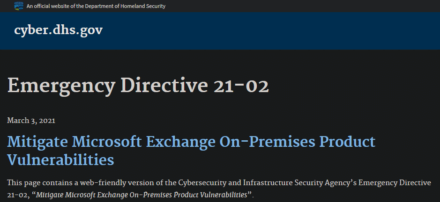Click the word Vulnerabilities in blue heading
Viewport: 440px width, 202px height.
[60, 160]
